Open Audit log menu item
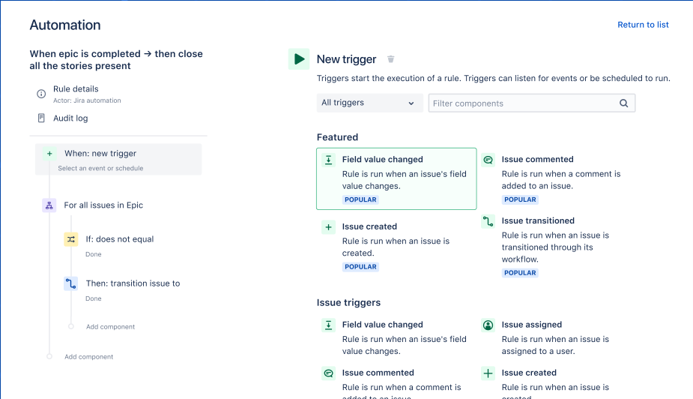The height and width of the screenshot is (399, 693). click(x=70, y=118)
